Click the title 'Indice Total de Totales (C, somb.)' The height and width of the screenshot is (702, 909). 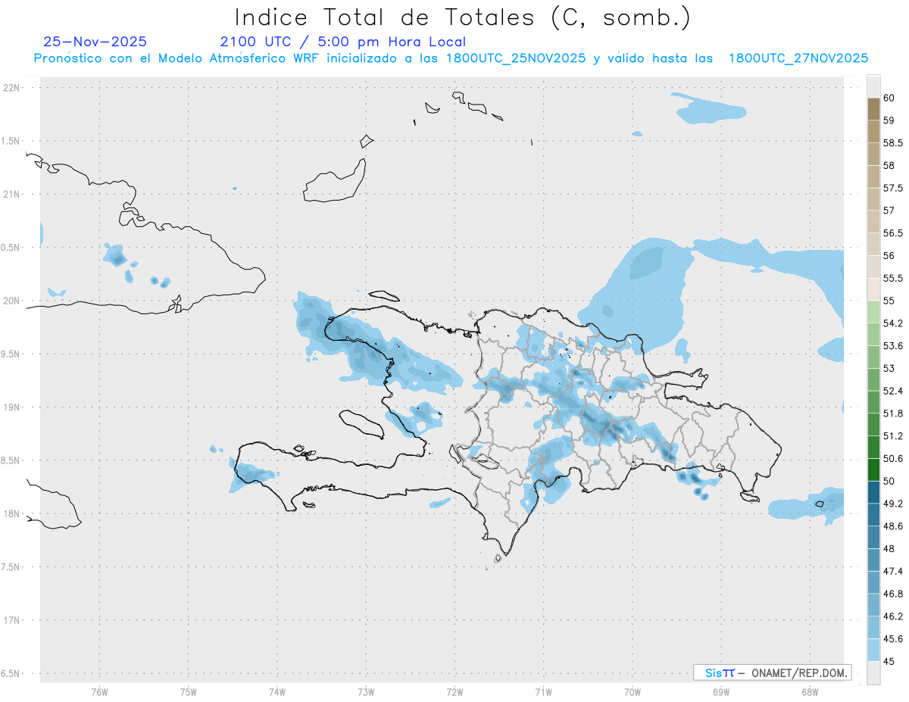point(462,17)
